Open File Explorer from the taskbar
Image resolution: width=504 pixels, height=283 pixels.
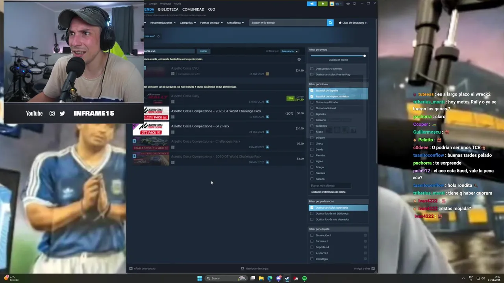[261, 278]
